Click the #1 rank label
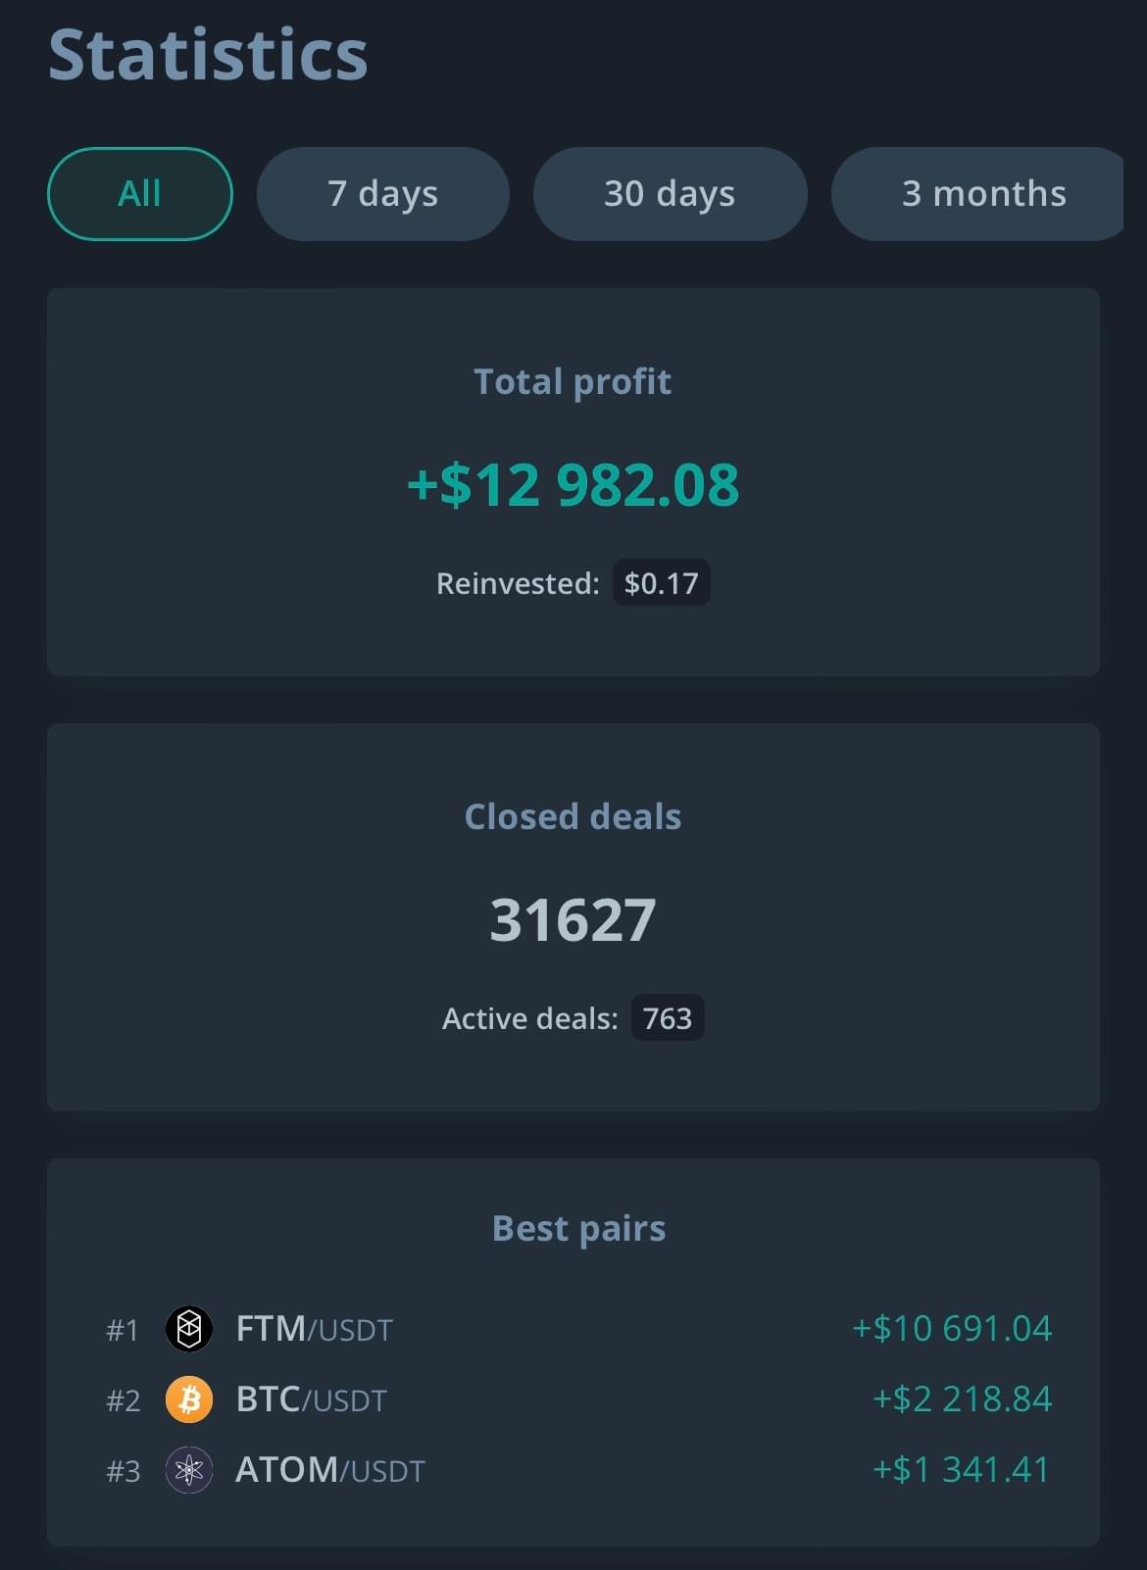 (123, 1330)
